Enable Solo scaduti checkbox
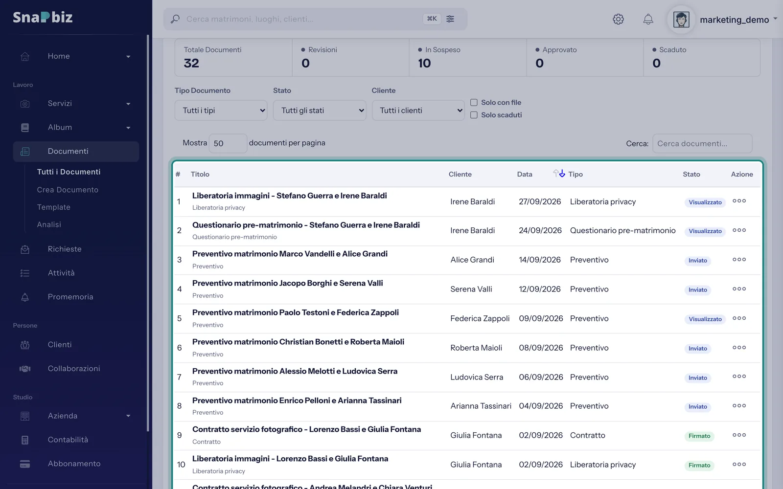Screen dimensions: 783x489 coord(474,115)
